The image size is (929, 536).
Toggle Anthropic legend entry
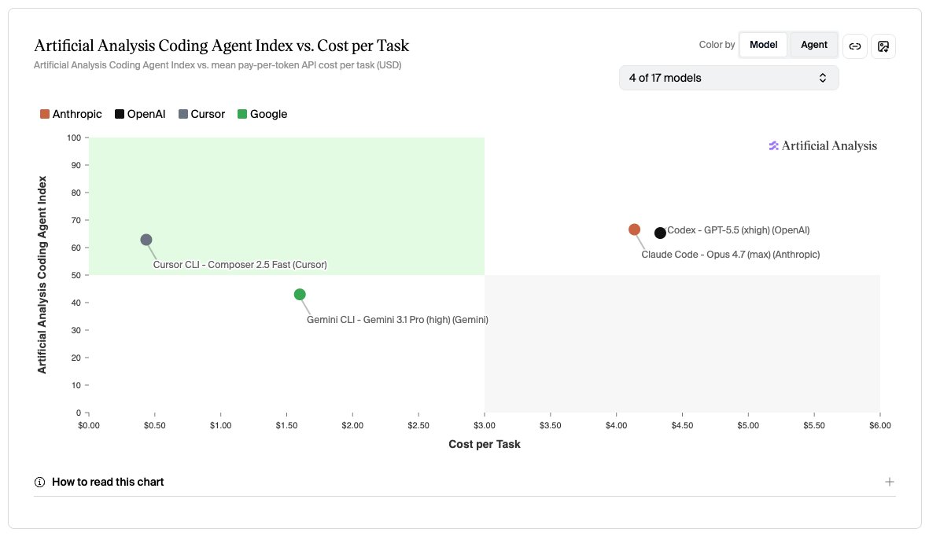(71, 114)
